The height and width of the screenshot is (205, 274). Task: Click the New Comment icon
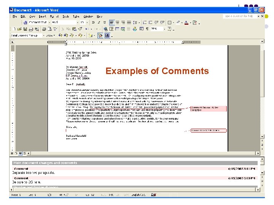tap(90, 36)
